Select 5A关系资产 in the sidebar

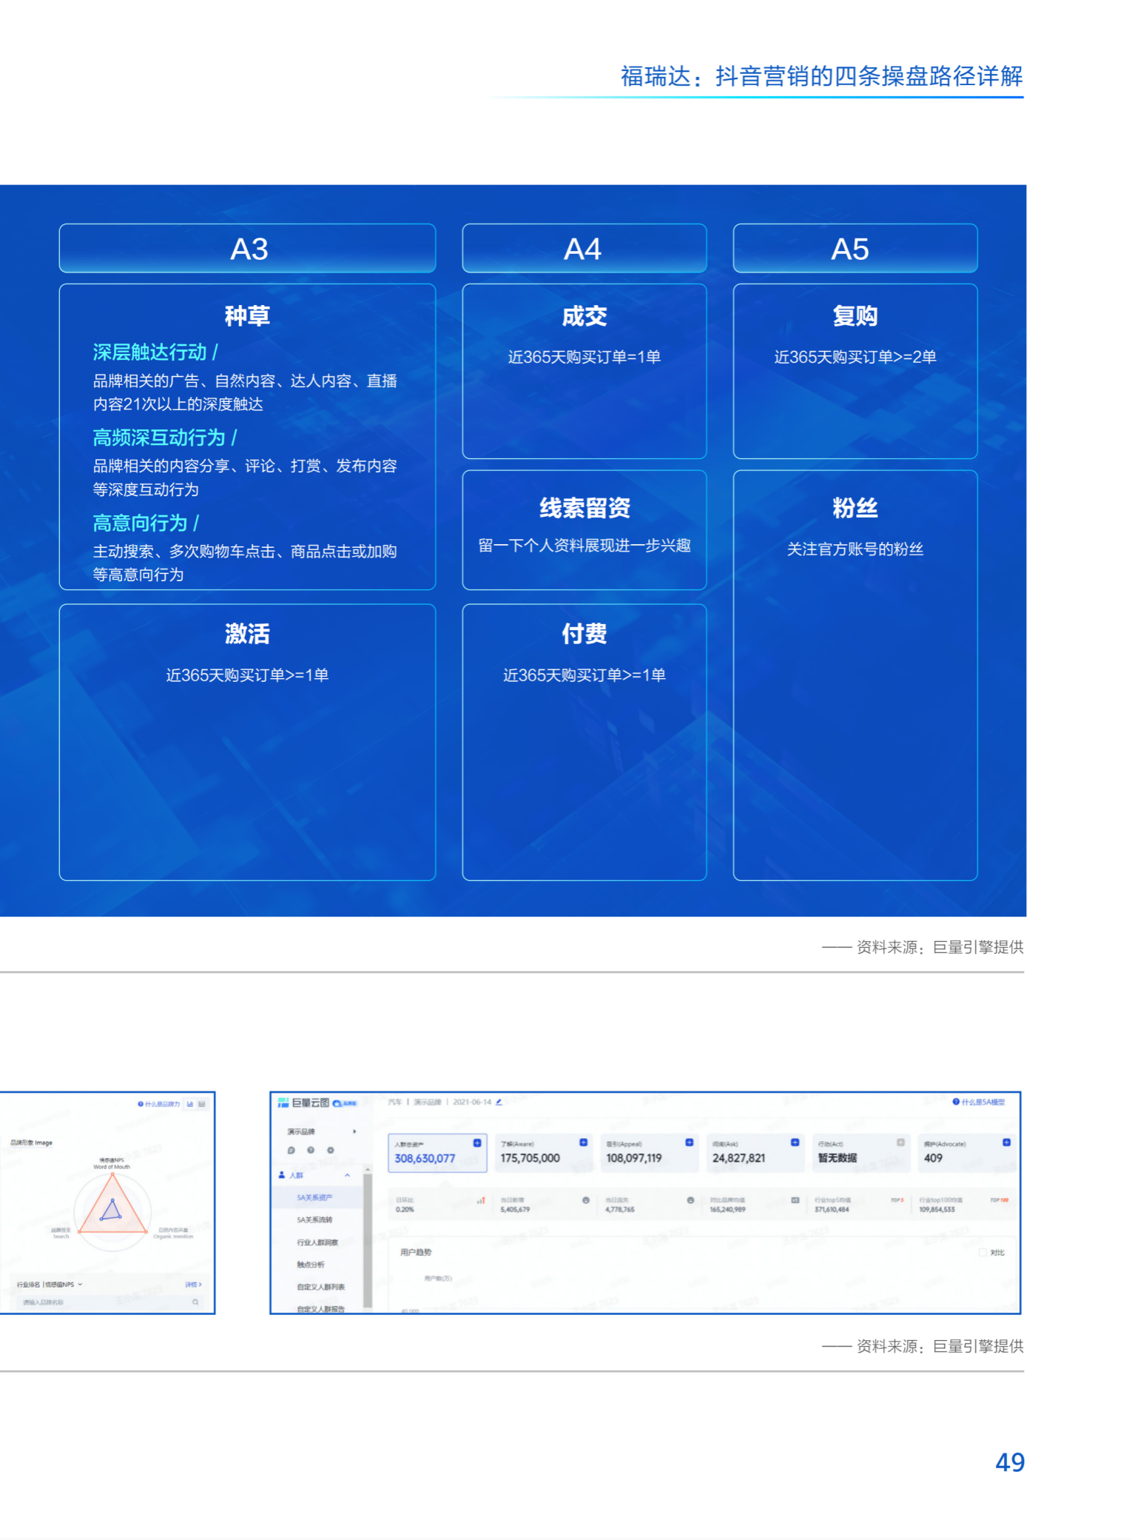click(x=315, y=1197)
